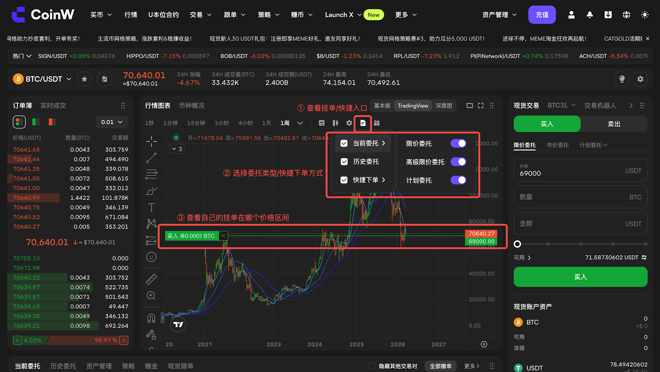
Task: Click the 充值 deposit button
Action: point(542,15)
